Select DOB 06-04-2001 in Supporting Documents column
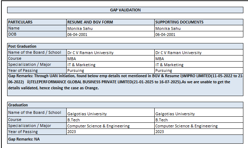 (165, 35)
